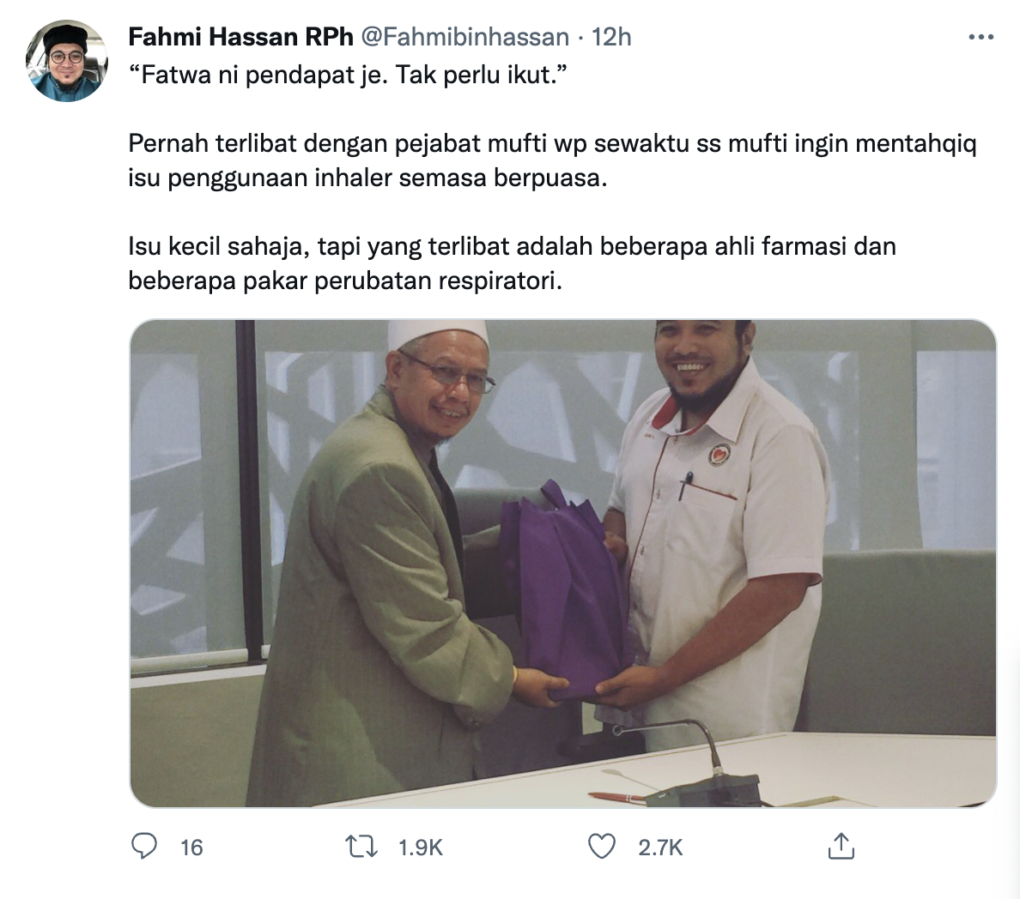1020x899 pixels.
Task: Click the 12h tweet timestamp
Action: pos(611,37)
